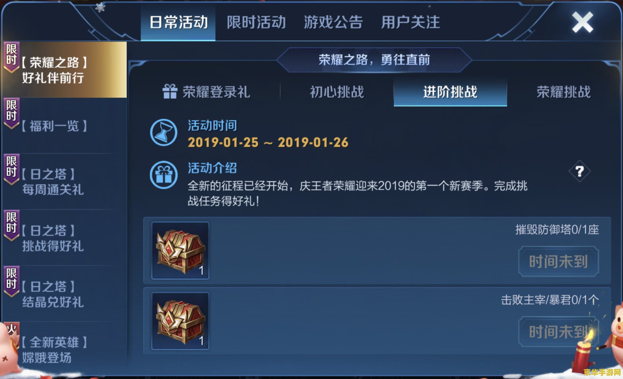623x379 pixels.
Task: Switch to 初心挑战 sub-tab
Action: pyautogui.click(x=337, y=92)
